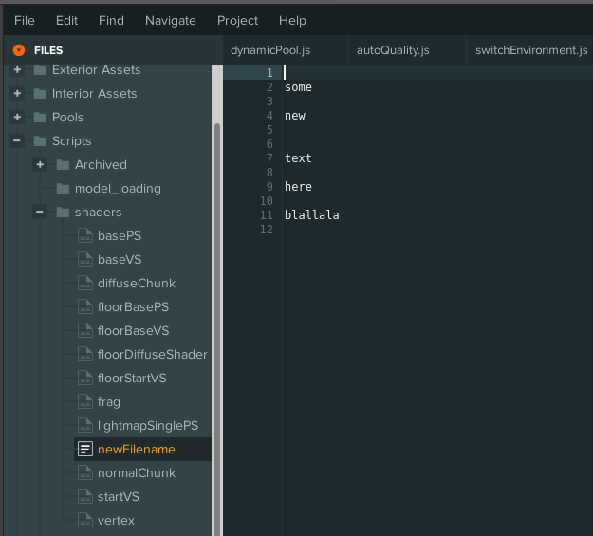The width and height of the screenshot is (593, 536).
Task: Open the Navigate menu
Action: pos(171,21)
